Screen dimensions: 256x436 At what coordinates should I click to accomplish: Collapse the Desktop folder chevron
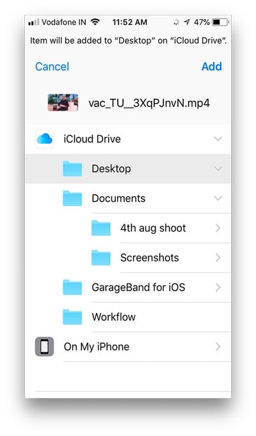[218, 169]
